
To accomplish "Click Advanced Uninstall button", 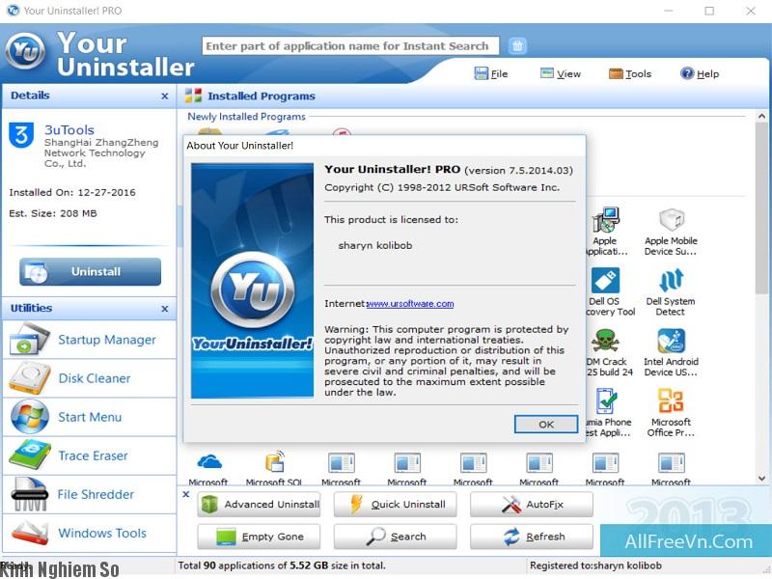I will 259,504.
